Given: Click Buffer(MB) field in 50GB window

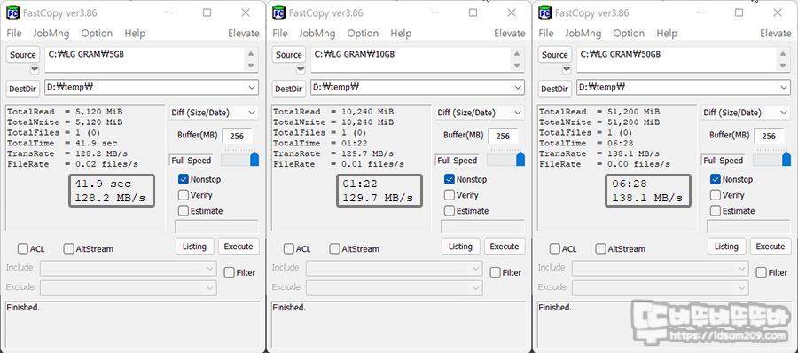Looking at the screenshot, I should (x=769, y=136).
